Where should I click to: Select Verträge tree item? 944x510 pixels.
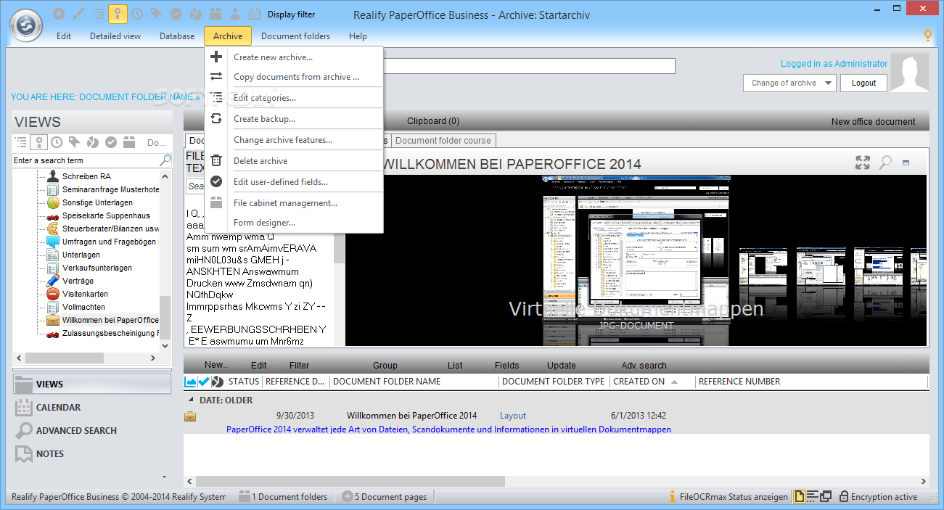coord(78,281)
